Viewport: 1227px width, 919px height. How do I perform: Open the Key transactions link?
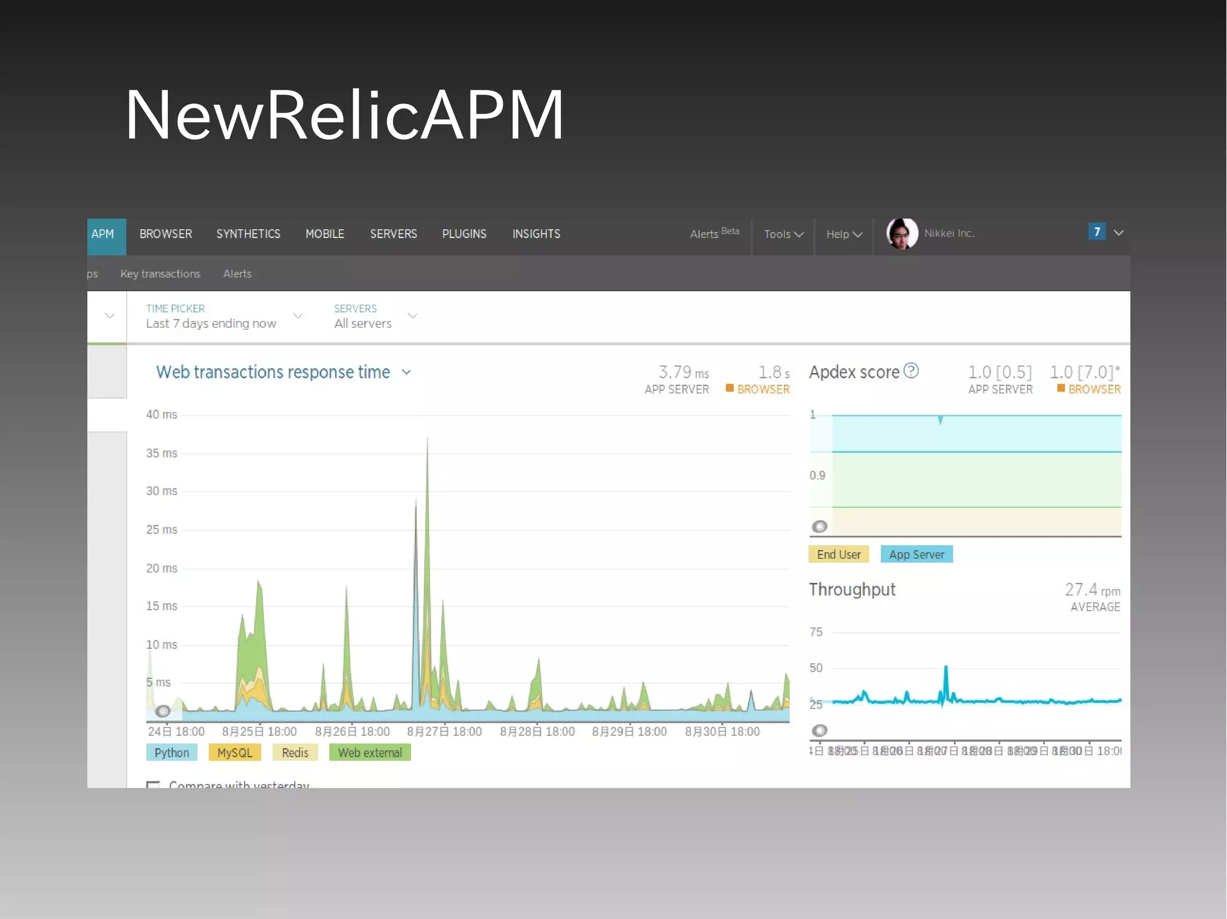pos(160,274)
